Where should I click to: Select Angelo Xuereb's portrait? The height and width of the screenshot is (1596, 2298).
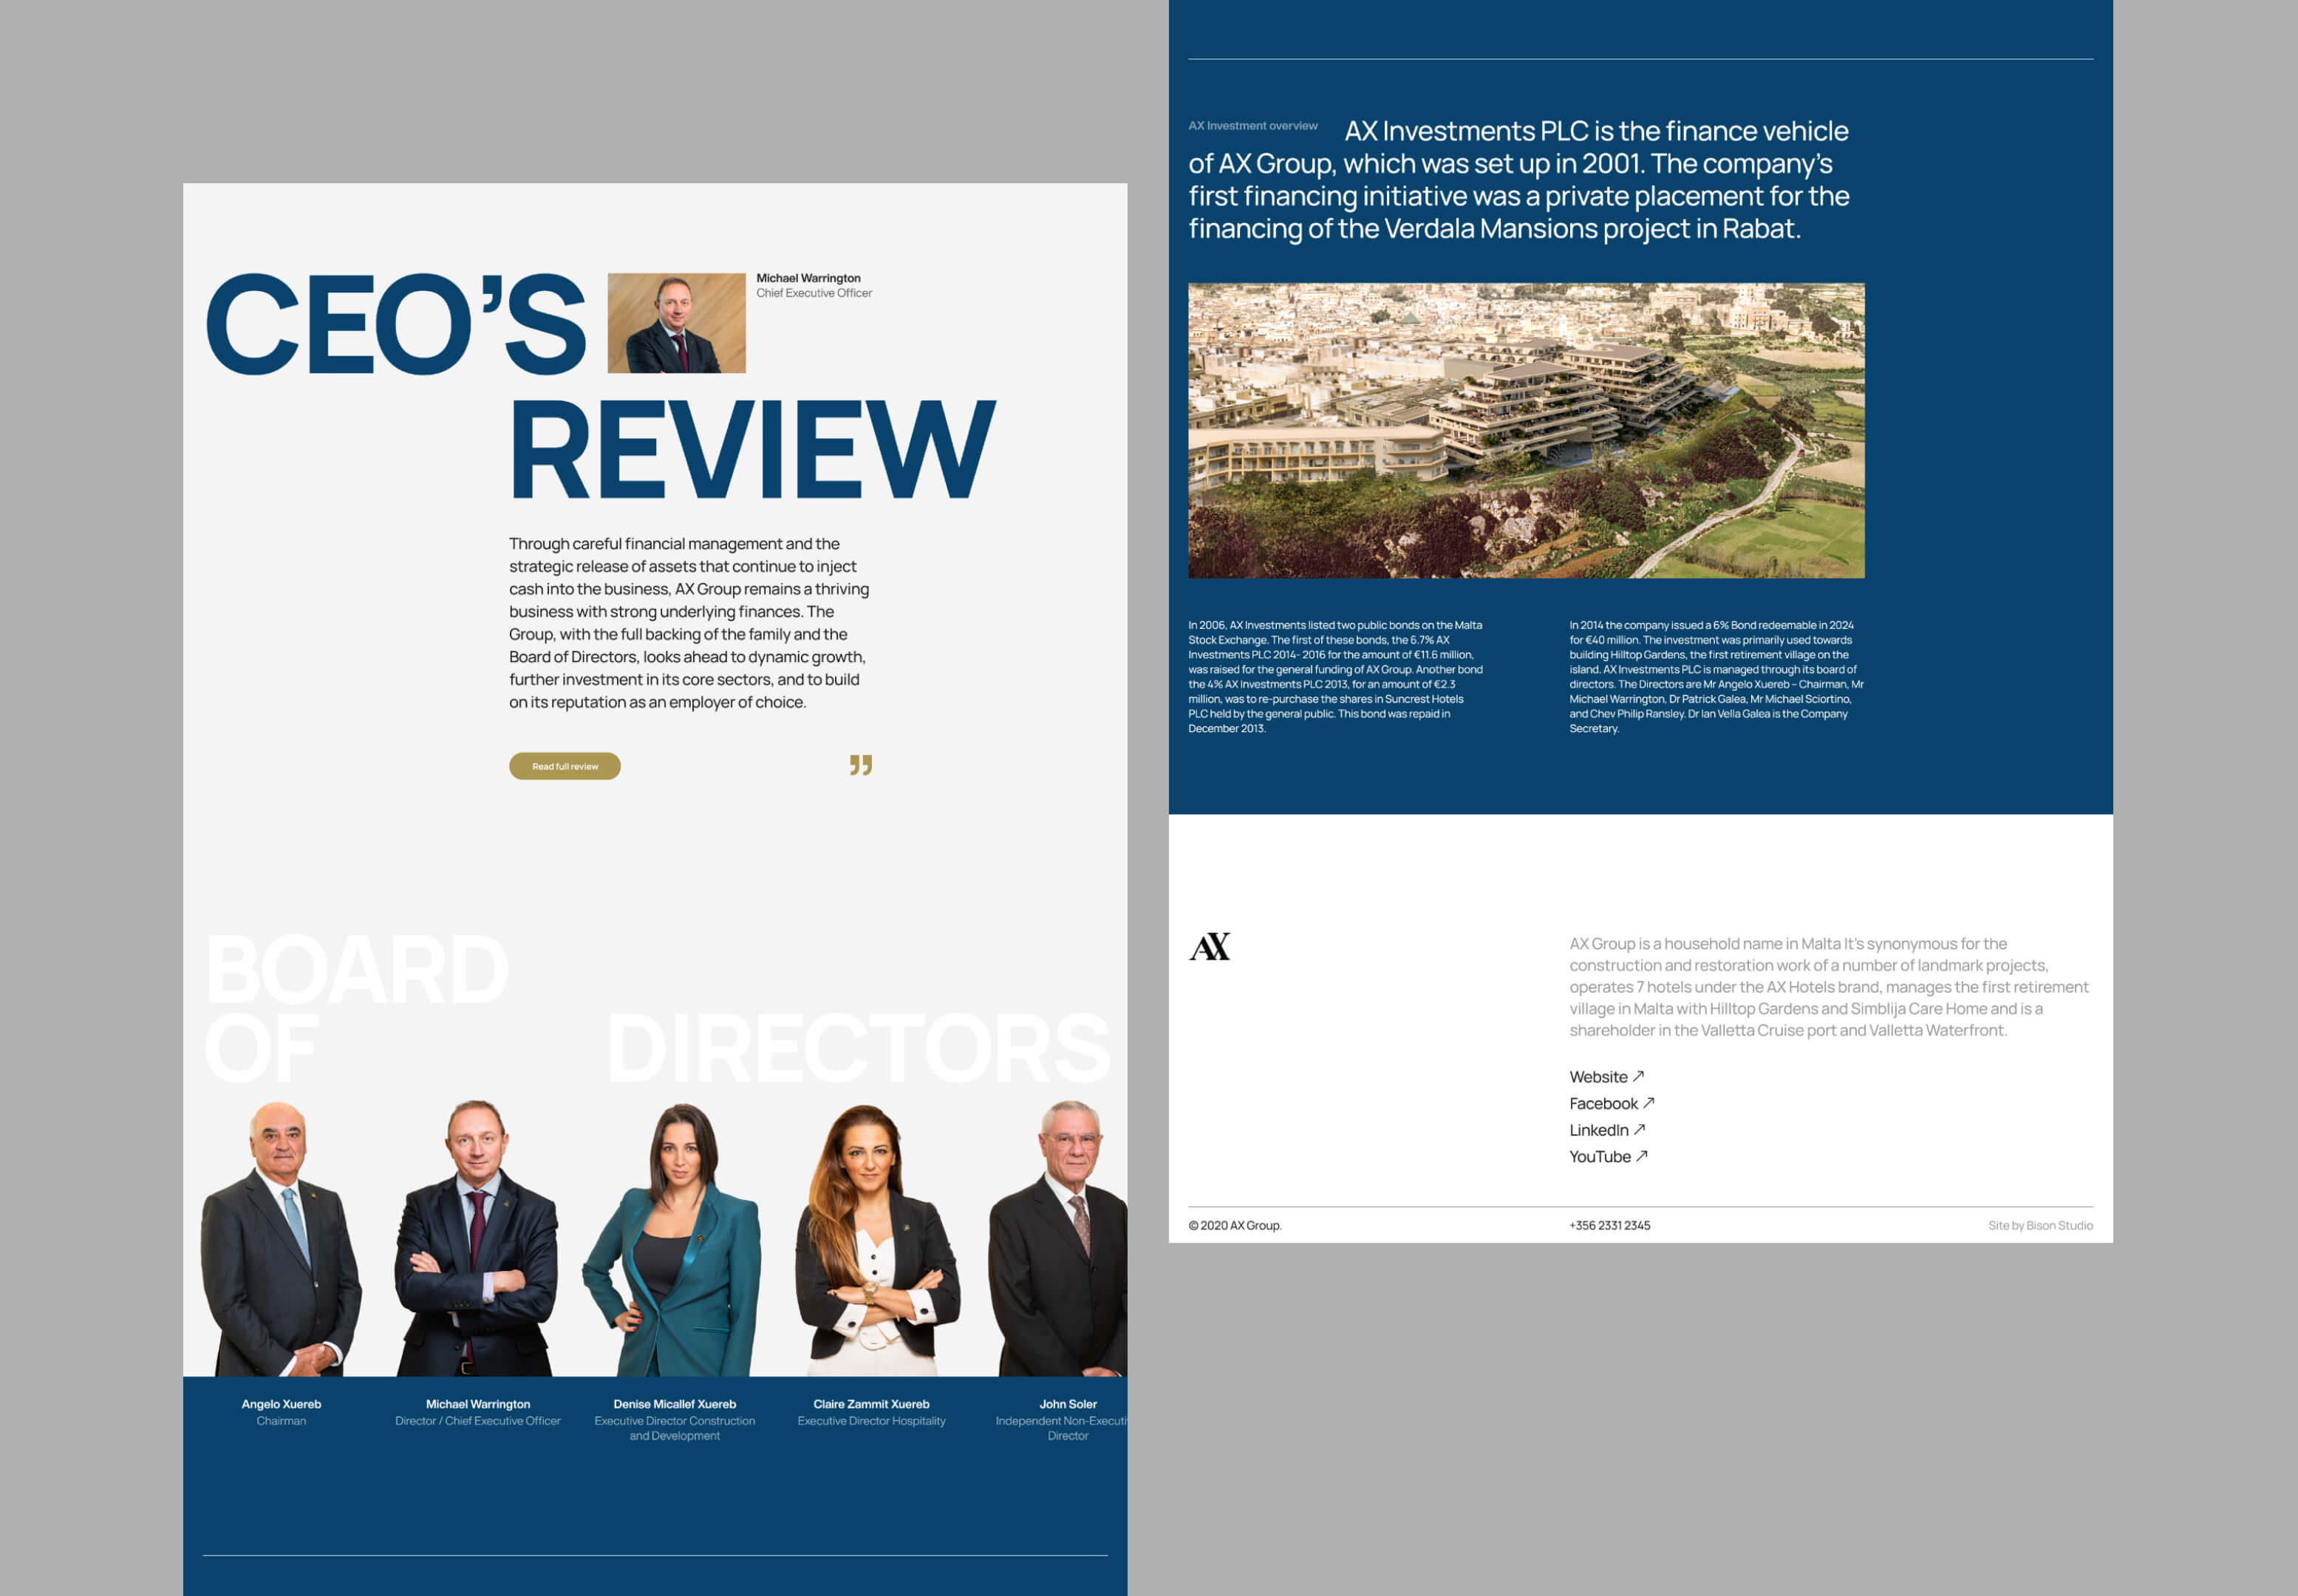click(x=280, y=1240)
